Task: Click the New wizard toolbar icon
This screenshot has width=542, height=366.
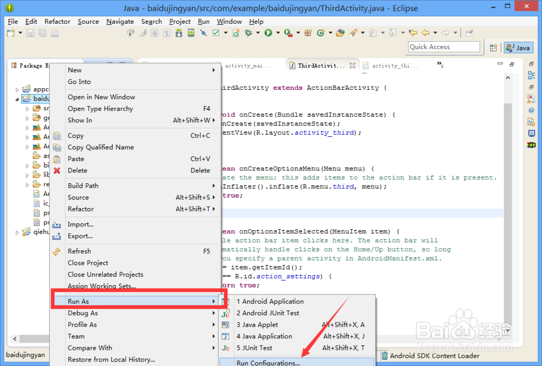Action: [x=11, y=33]
